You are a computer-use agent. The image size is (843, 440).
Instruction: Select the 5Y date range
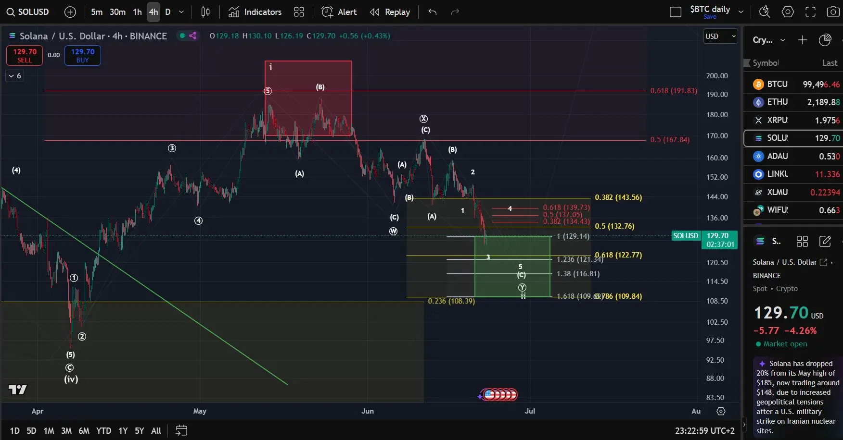[140, 431]
